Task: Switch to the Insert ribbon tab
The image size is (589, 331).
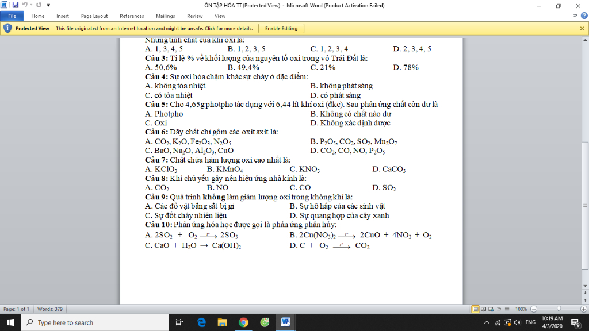Action: pos(63,16)
